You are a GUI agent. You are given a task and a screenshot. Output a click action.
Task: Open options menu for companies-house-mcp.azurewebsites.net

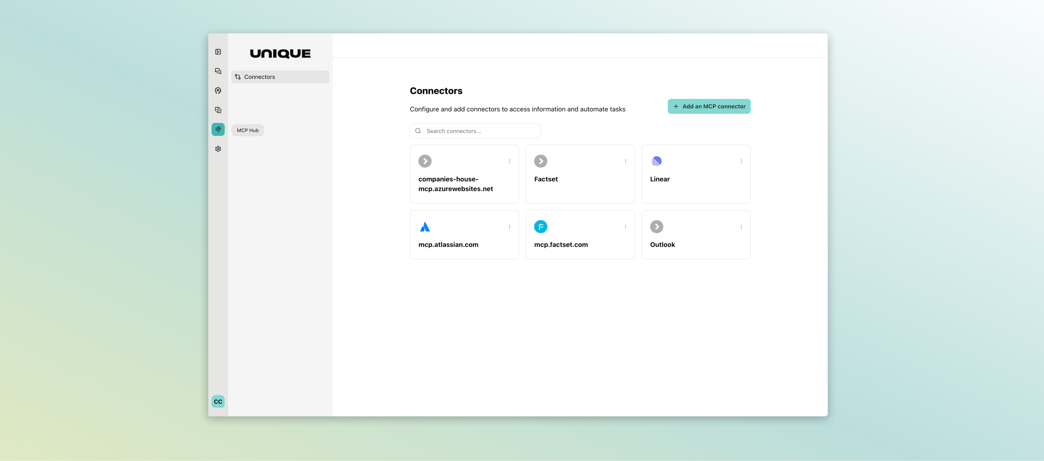(509, 162)
